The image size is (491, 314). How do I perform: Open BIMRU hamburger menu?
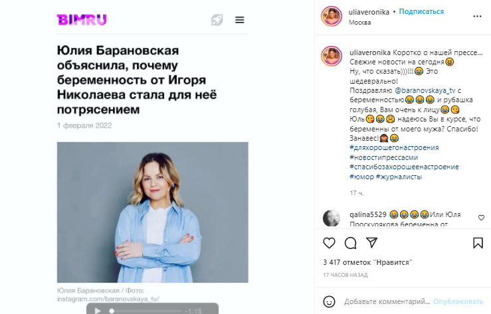[240, 20]
